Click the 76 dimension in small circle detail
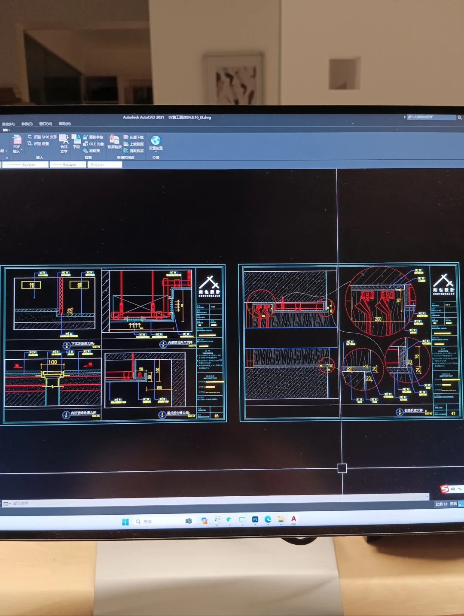Viewport: 464px width, 616px height. coord(417,357)
